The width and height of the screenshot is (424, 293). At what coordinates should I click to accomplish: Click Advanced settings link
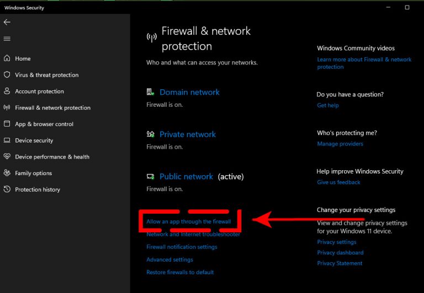(170, 259)
